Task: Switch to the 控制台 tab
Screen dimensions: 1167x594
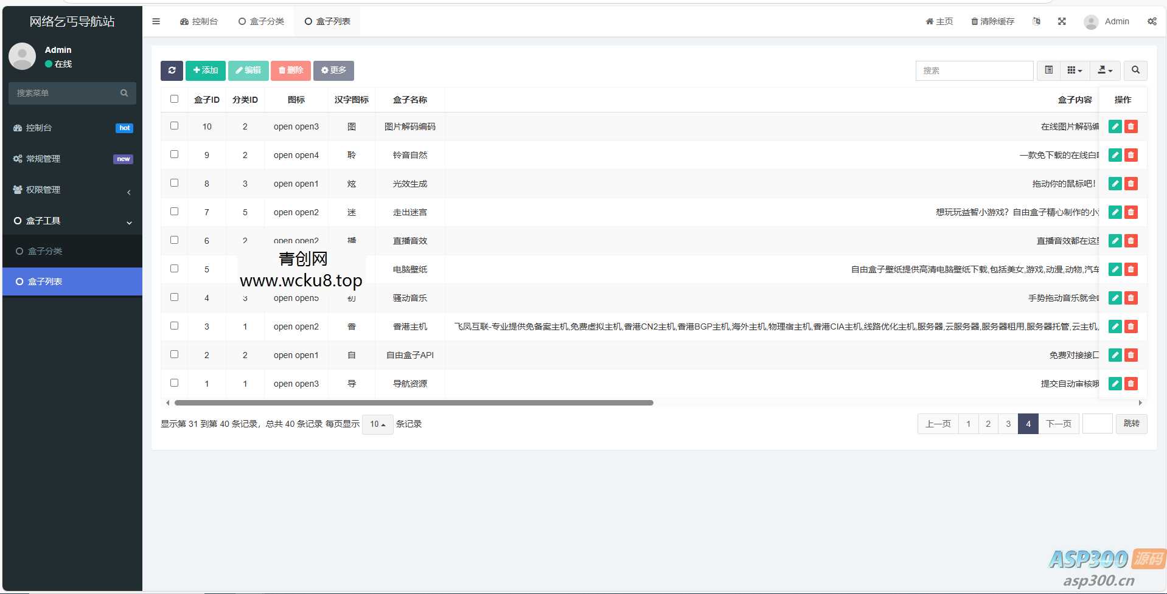Action: [199, 21]
